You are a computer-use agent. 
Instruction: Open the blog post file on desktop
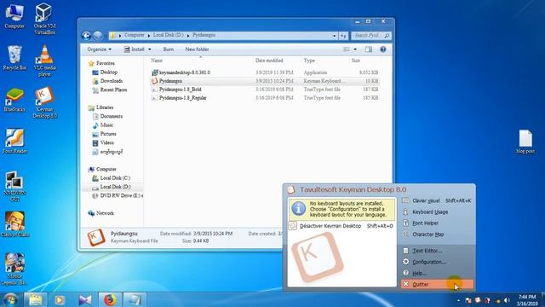525,142
